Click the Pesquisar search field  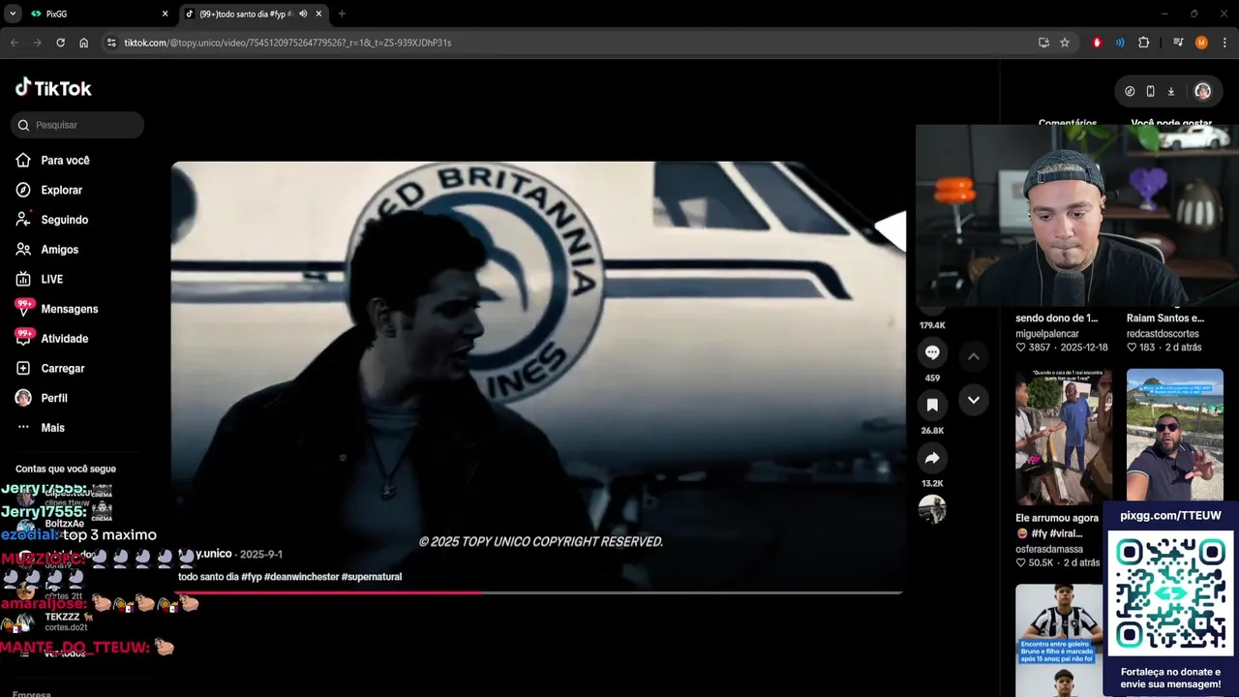tap(77, 125)
